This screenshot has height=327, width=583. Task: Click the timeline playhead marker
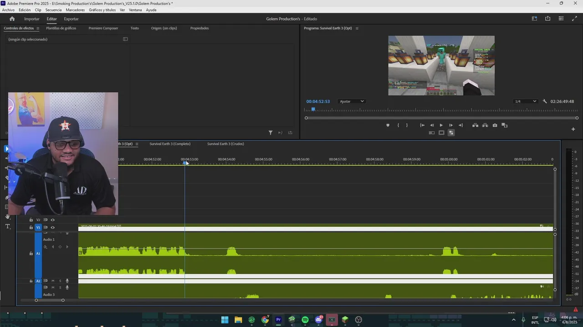[x=184, y=163]
